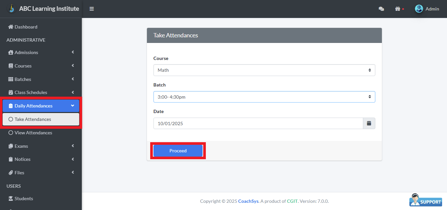Click the Students icon in the sidebar
This screenshot has height=210, width=447.
11,198
